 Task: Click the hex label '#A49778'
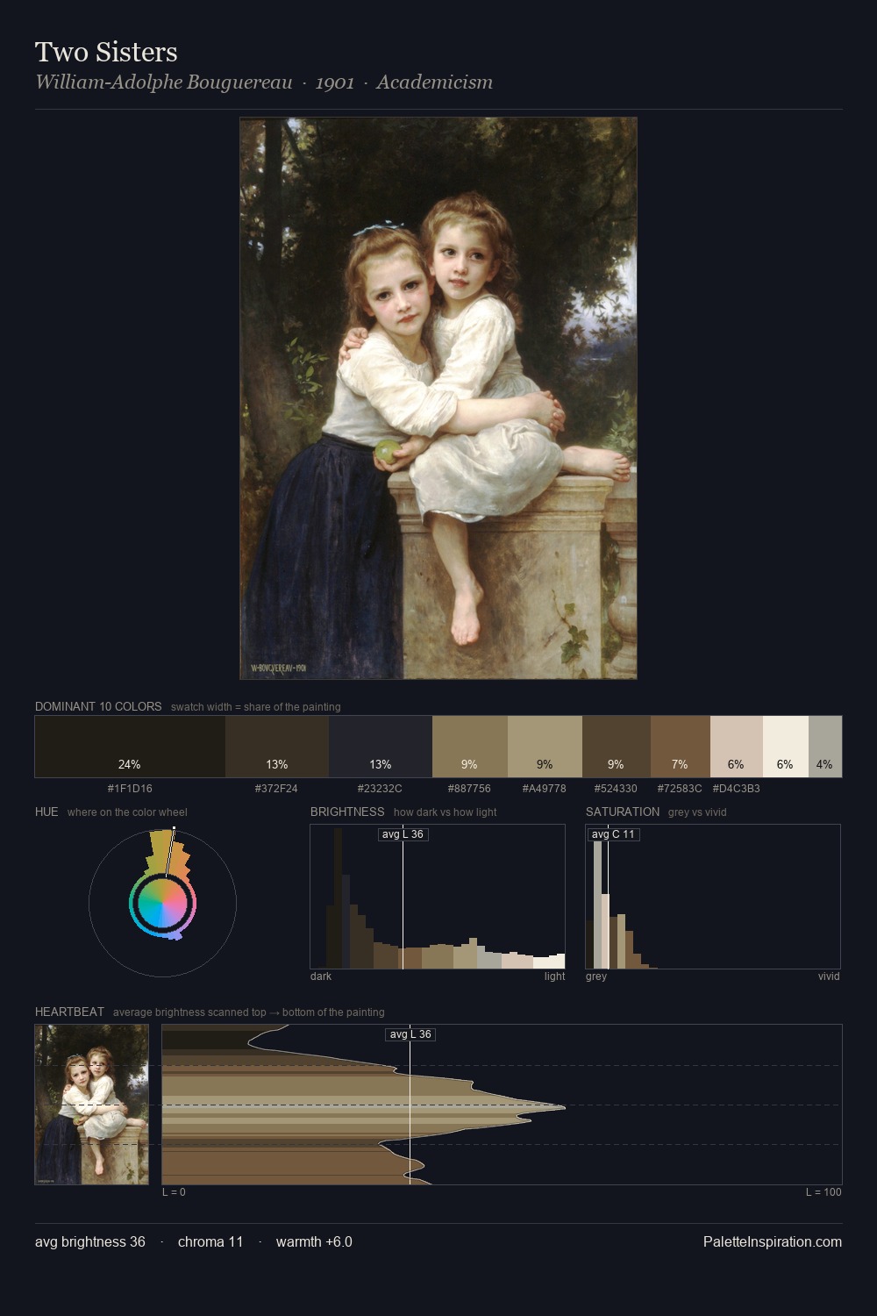click(x=545, y=788)
